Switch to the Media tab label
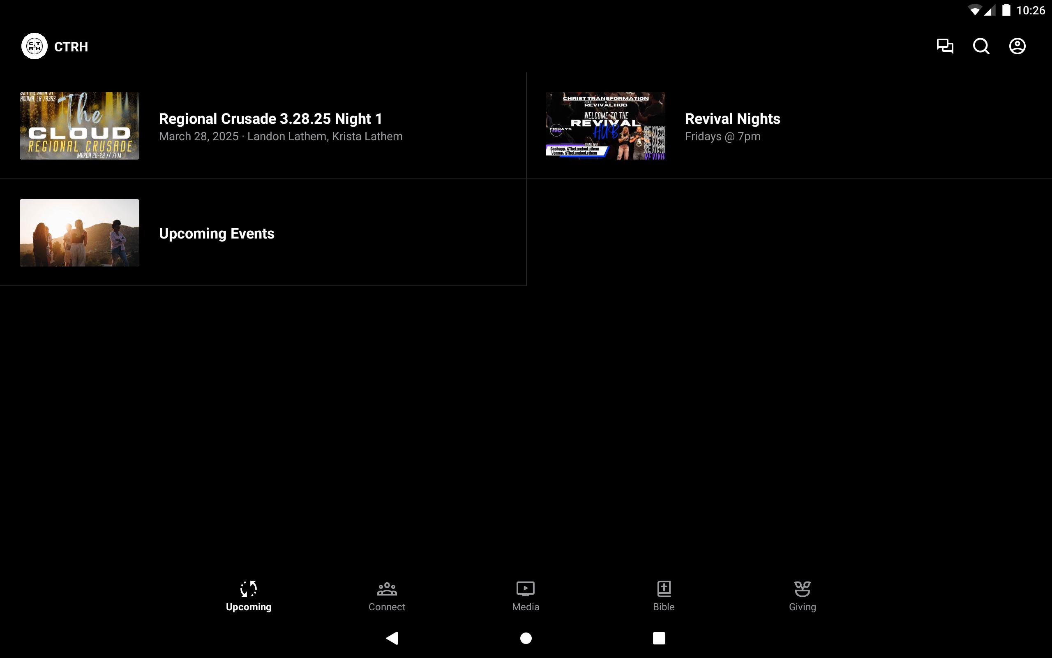 (525, 607)
